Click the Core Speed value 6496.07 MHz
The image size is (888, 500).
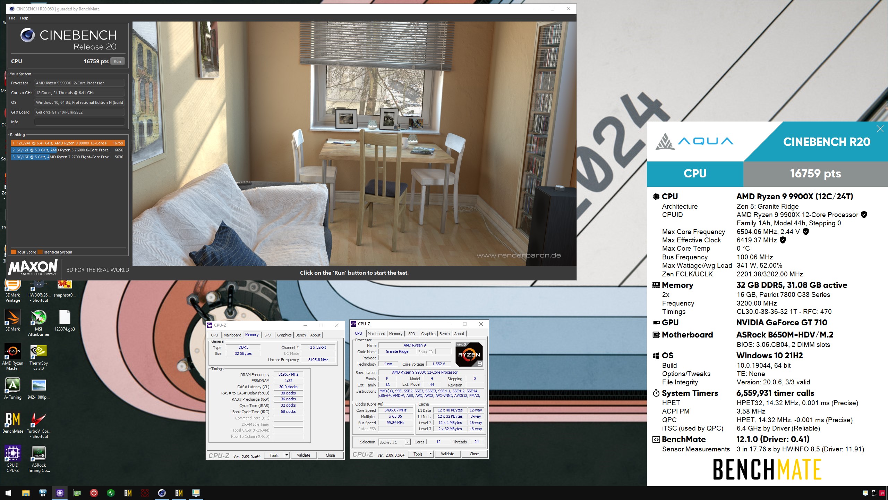point(395,410)
